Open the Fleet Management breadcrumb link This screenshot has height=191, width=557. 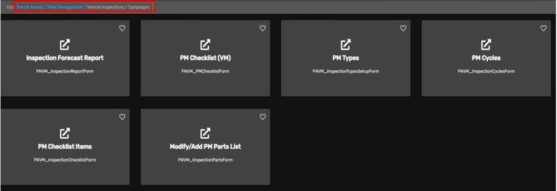coord(65,7)
